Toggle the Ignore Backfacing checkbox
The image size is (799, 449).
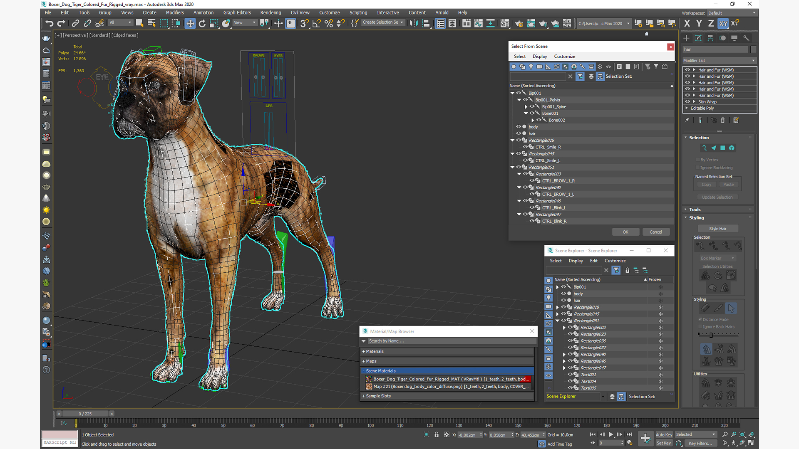click(698, 168)
